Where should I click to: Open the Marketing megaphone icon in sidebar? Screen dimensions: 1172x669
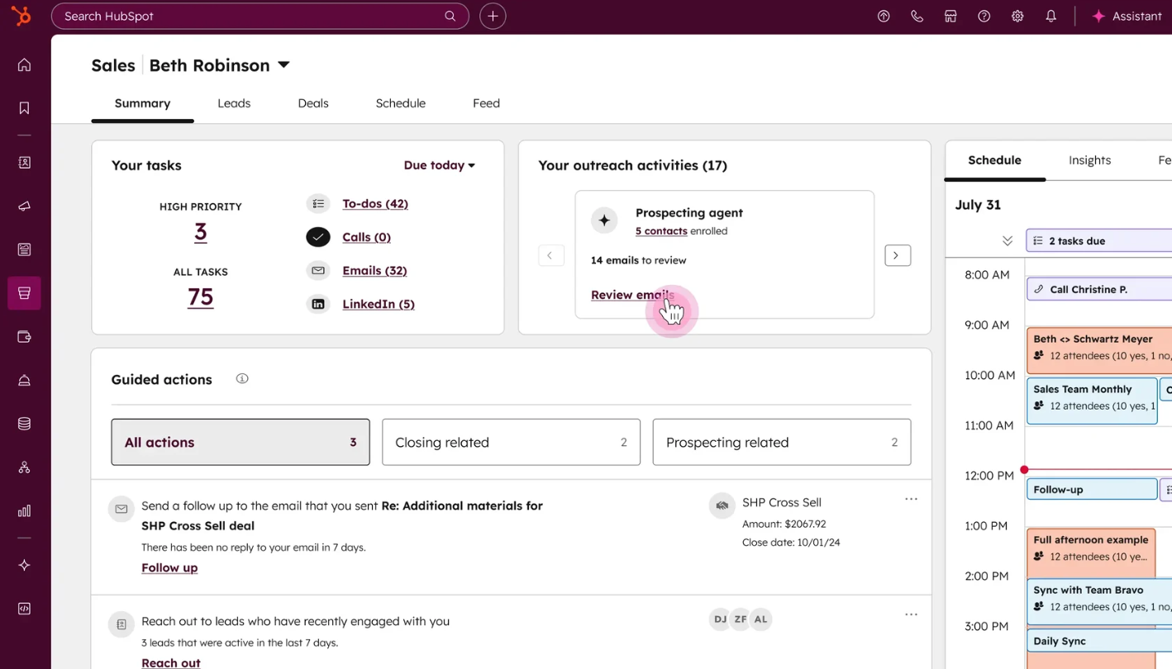point(24,206)
